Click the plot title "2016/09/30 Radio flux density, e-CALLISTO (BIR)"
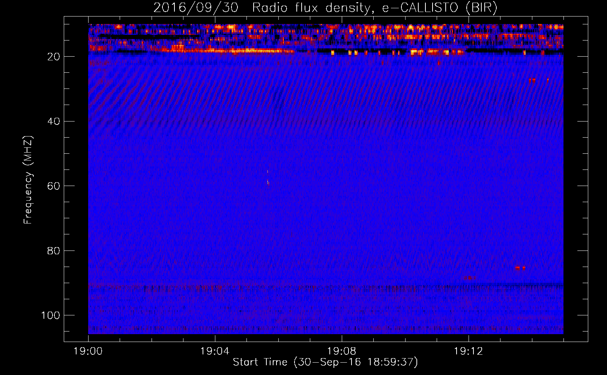 click(325, 8)
